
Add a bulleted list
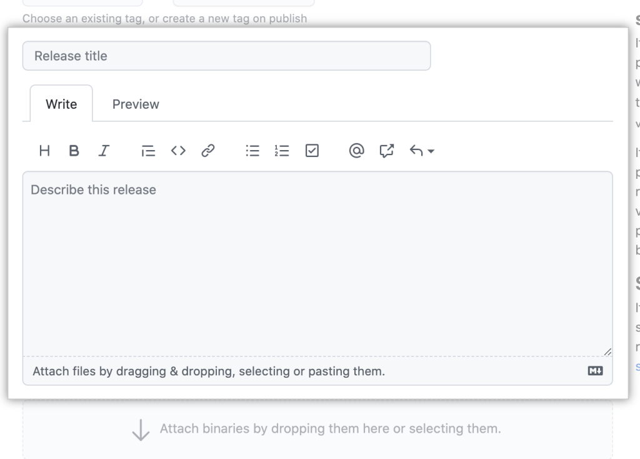tap(252, 151)
